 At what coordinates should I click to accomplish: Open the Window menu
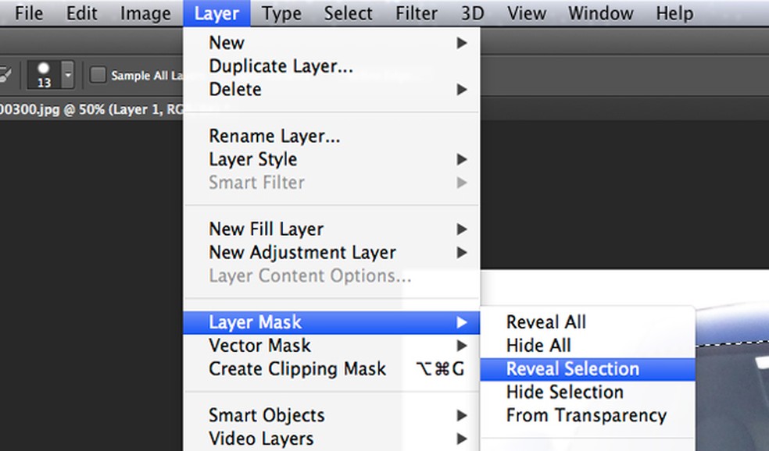tap(600, 13)
